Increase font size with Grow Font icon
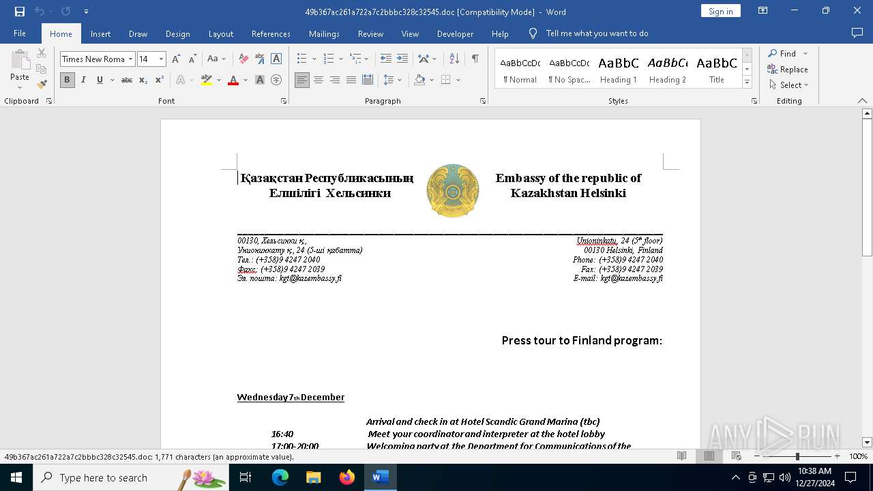 click(177, 59)
